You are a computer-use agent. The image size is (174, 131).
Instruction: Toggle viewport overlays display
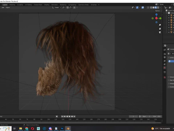point(143,8)
